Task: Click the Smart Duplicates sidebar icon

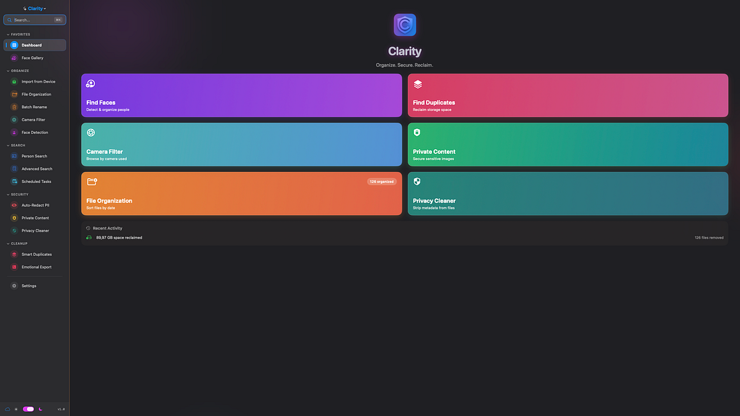Action: pyautogui.click(x=14, y=254)
